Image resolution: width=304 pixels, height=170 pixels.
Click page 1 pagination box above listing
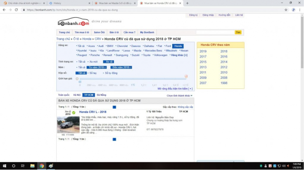114,107
